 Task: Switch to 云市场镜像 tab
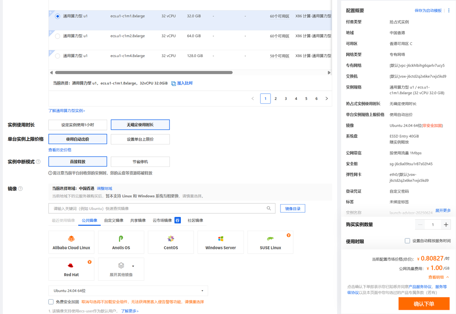point(162,220)
